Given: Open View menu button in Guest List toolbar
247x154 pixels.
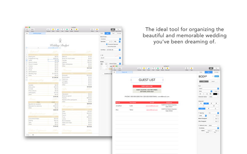Looking at the screenshot, I should coord(115,68).
